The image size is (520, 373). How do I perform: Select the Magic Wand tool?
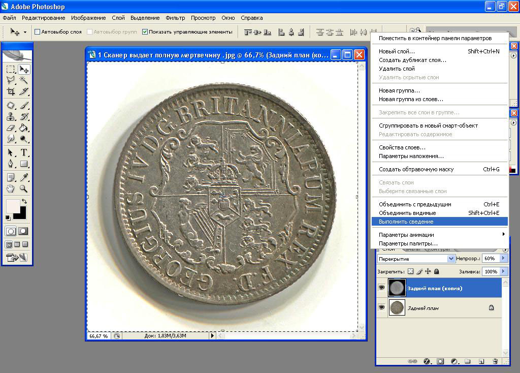[x=24, y=80]
